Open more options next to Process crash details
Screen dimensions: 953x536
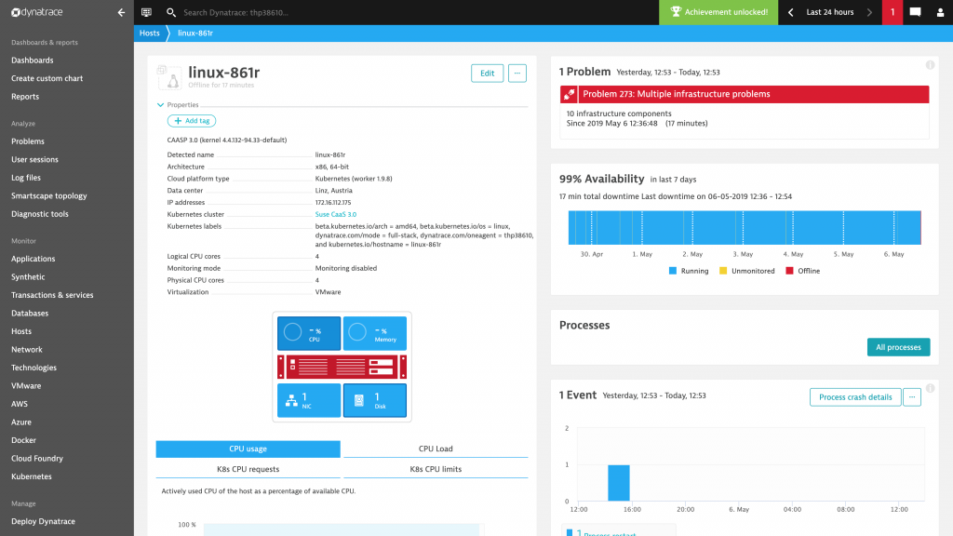click(x=912, y=396)
